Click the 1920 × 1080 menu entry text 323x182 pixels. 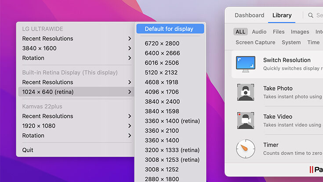39,126
